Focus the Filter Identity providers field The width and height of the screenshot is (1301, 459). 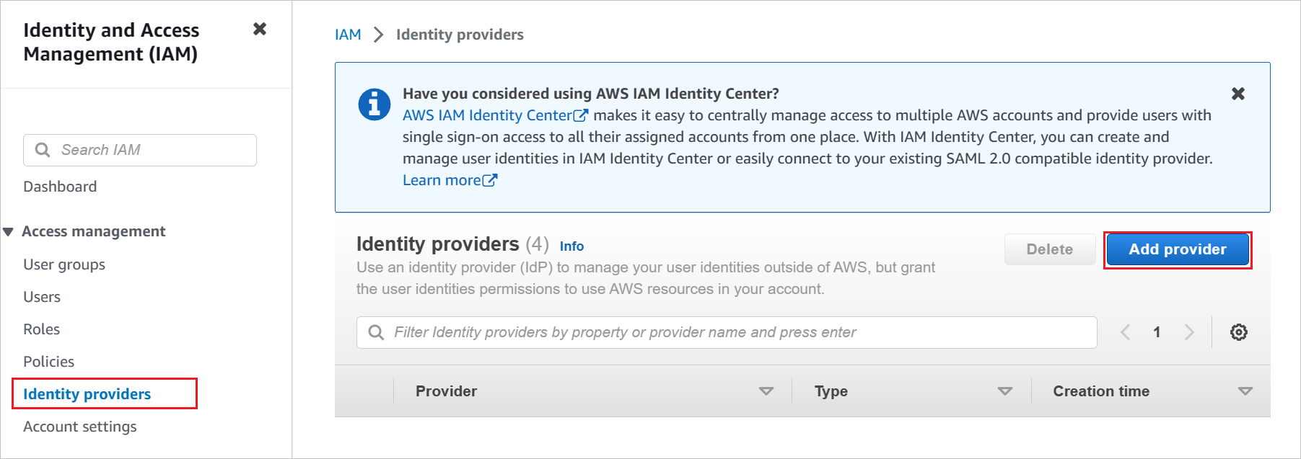tap(727, 332)
